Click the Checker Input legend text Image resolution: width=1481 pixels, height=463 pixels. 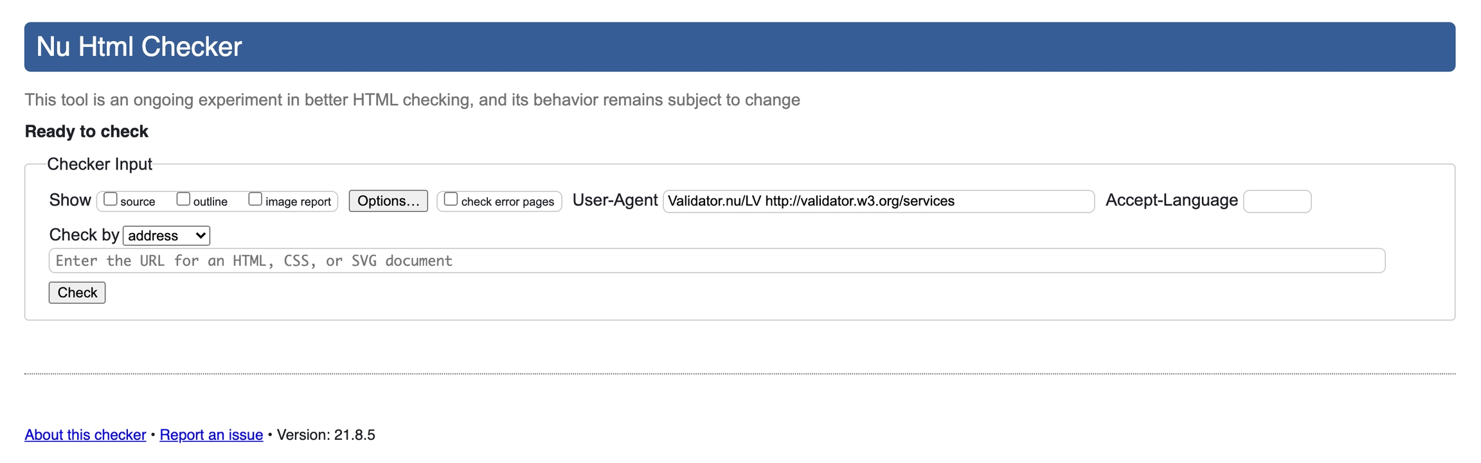(100, 164)
